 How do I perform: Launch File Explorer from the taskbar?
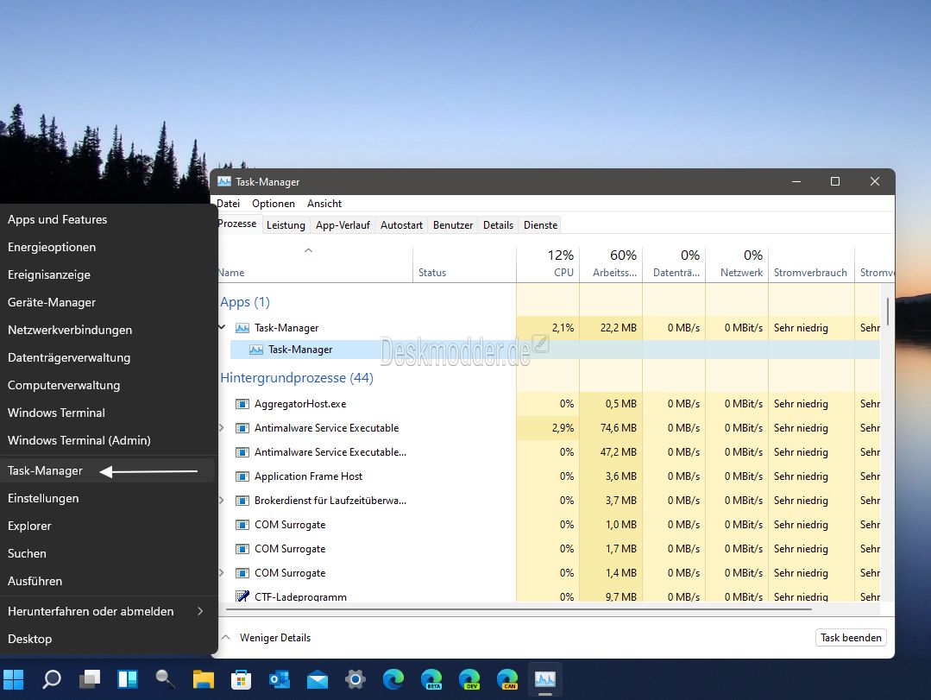point(203,679)
